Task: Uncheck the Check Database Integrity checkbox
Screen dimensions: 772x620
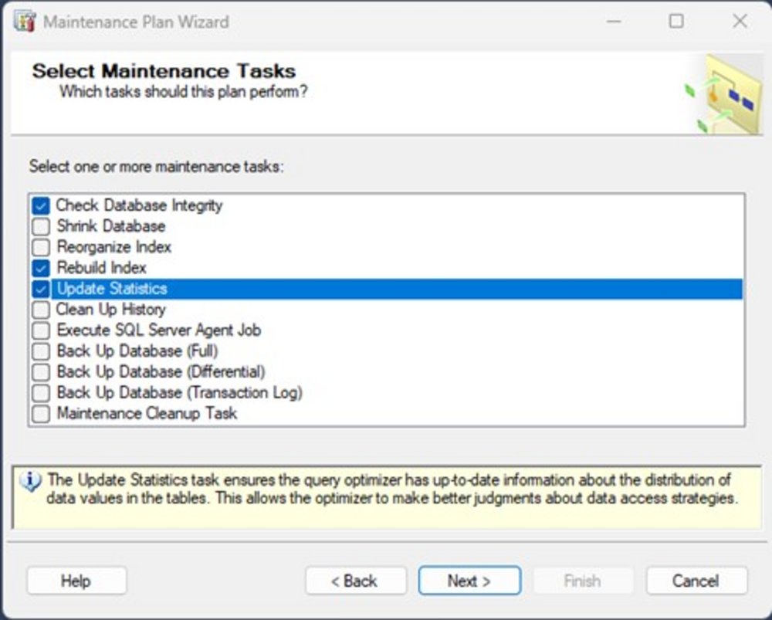Action: tap(41, 206)
